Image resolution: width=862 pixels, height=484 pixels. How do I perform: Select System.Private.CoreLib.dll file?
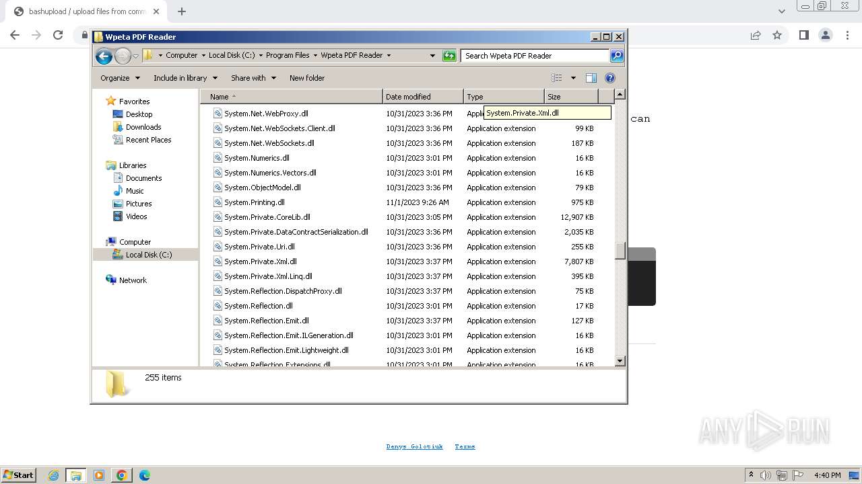click(267, 217)
